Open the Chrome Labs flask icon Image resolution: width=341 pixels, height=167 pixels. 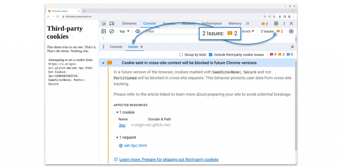point(280,16)
